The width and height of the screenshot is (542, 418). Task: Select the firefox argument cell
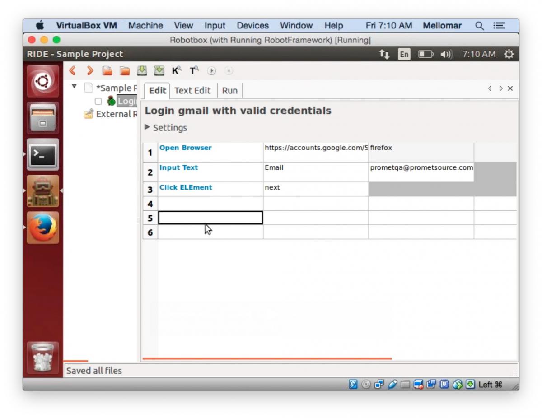coord(421,152)
